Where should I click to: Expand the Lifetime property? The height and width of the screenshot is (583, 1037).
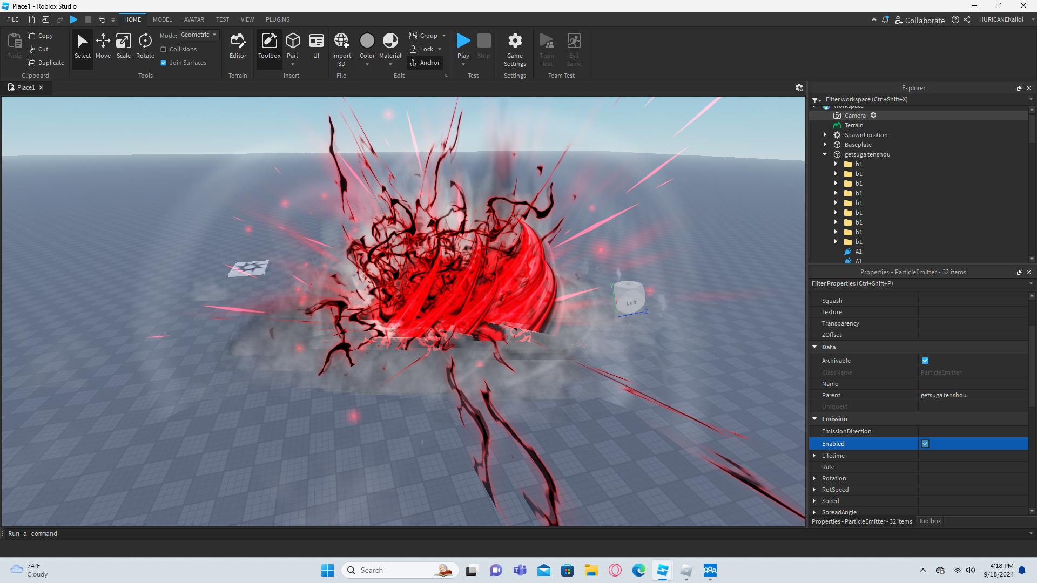pos(814,456)
